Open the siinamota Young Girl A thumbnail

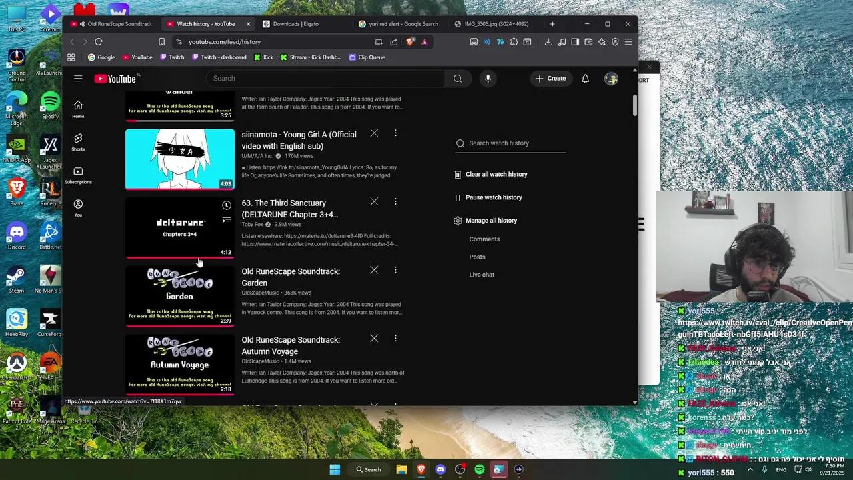tap(180, 159)
